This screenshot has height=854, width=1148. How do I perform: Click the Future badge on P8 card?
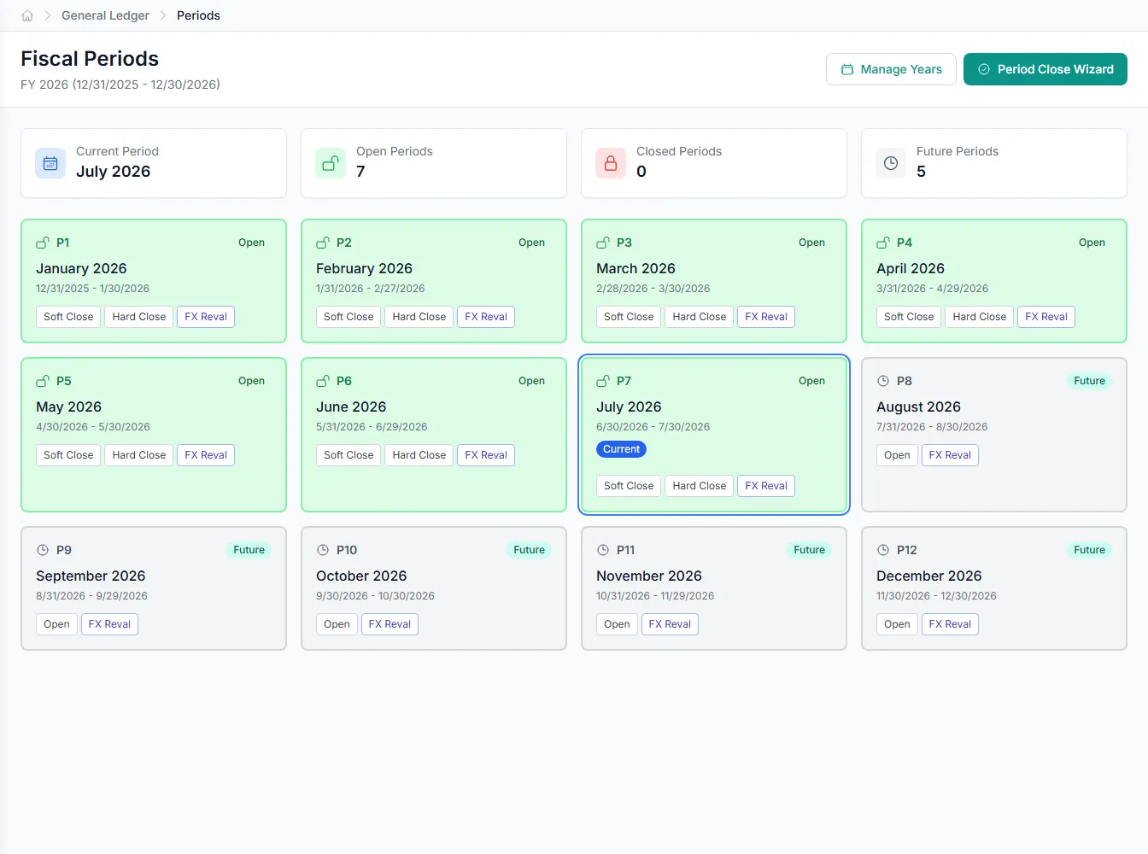(x=1089, y=381)
